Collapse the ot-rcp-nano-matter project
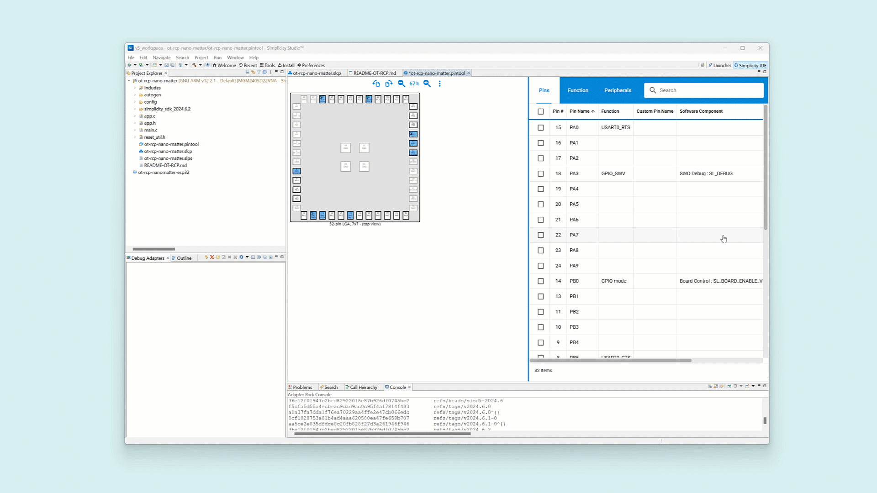877x493 pixels. (x=129, y=81)
